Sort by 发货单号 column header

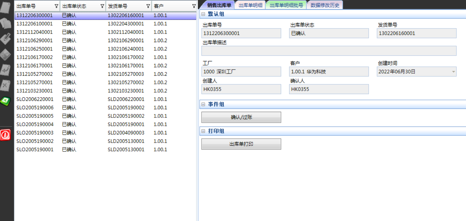[118, 6]
